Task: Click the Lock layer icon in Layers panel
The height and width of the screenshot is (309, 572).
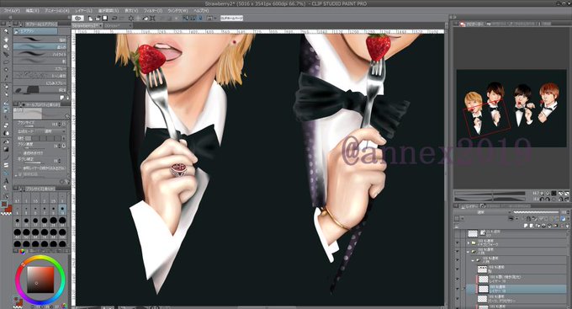Action: 529,219
